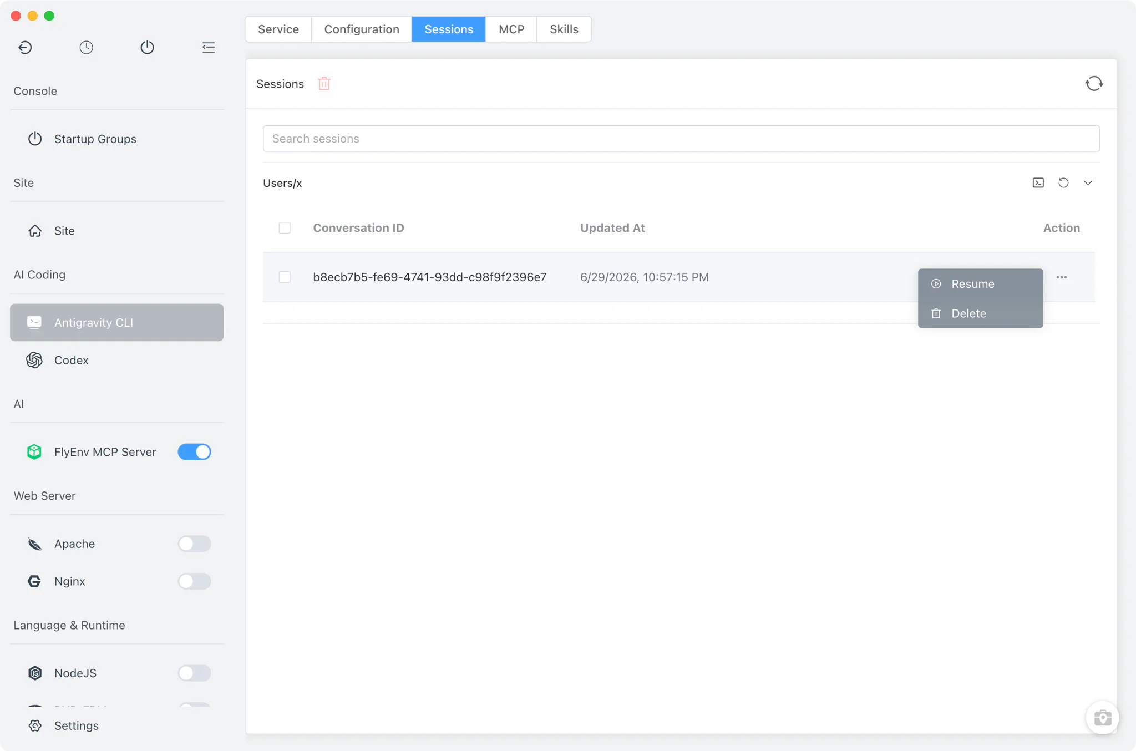
Task: Collapse the sidebar with the menu-fold icon
Action: click(209, 48)
